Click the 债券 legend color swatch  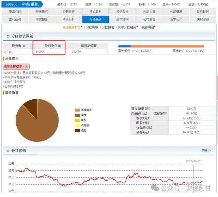click(x=77, y=131)
